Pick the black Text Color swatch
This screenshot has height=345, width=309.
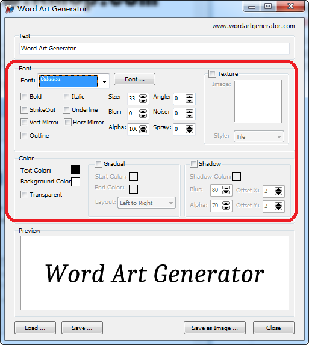(x=76, y=169)
